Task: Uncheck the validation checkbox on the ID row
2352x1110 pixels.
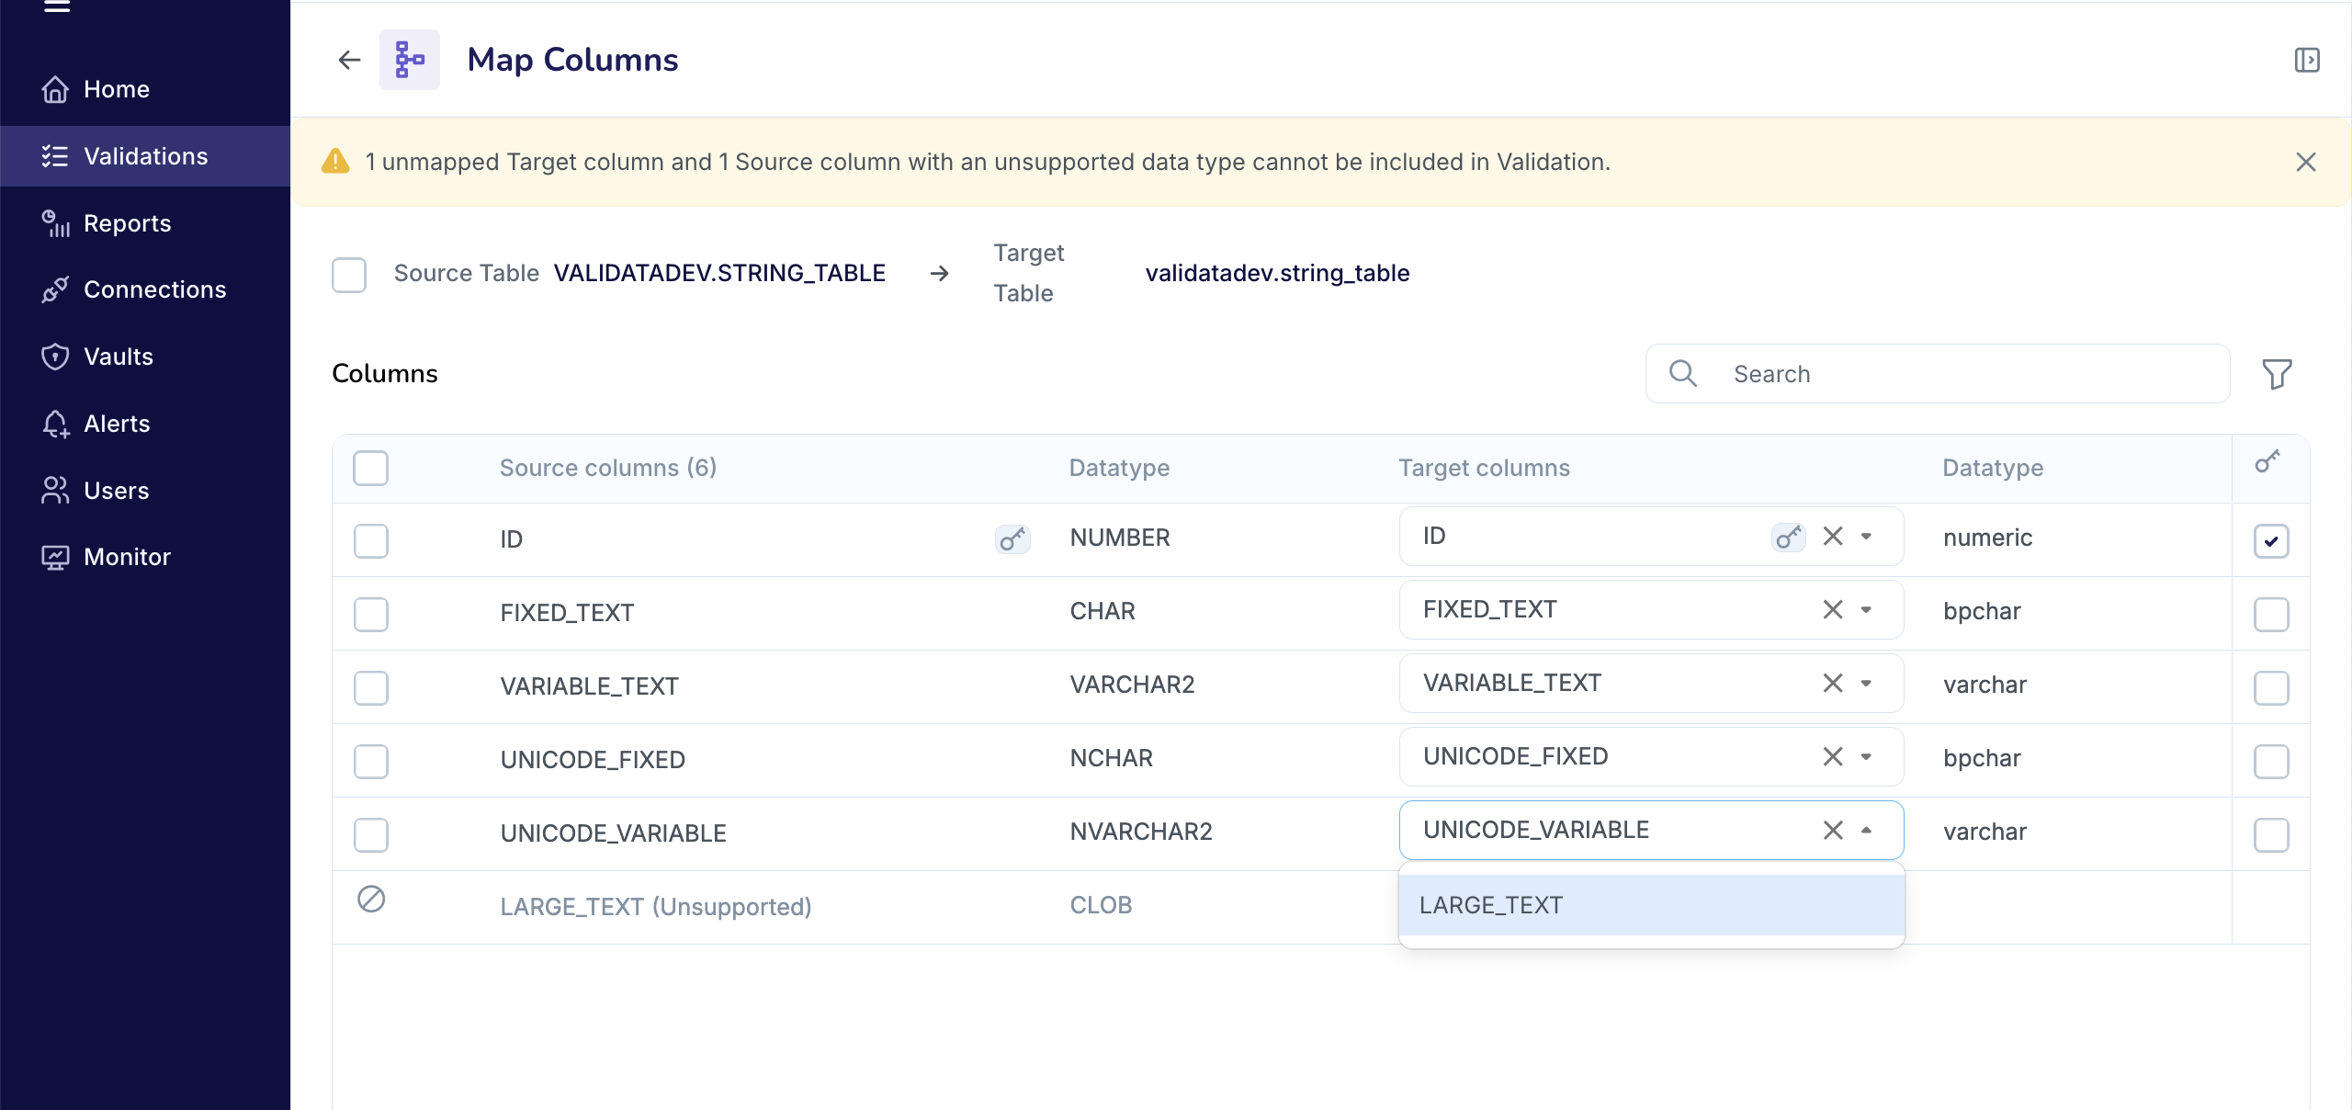Action: (x=2270, y=541)
